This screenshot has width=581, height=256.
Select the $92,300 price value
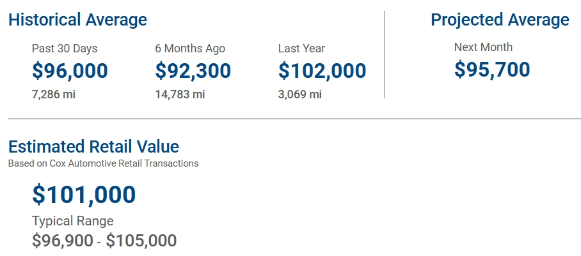[193, 71]
